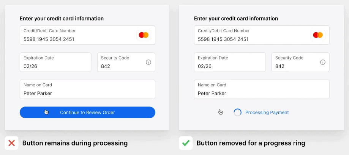This screenshot has height=155, width=349.
Task: Select the right Credit/Debit Card Number field
Action: pos(262,35)
